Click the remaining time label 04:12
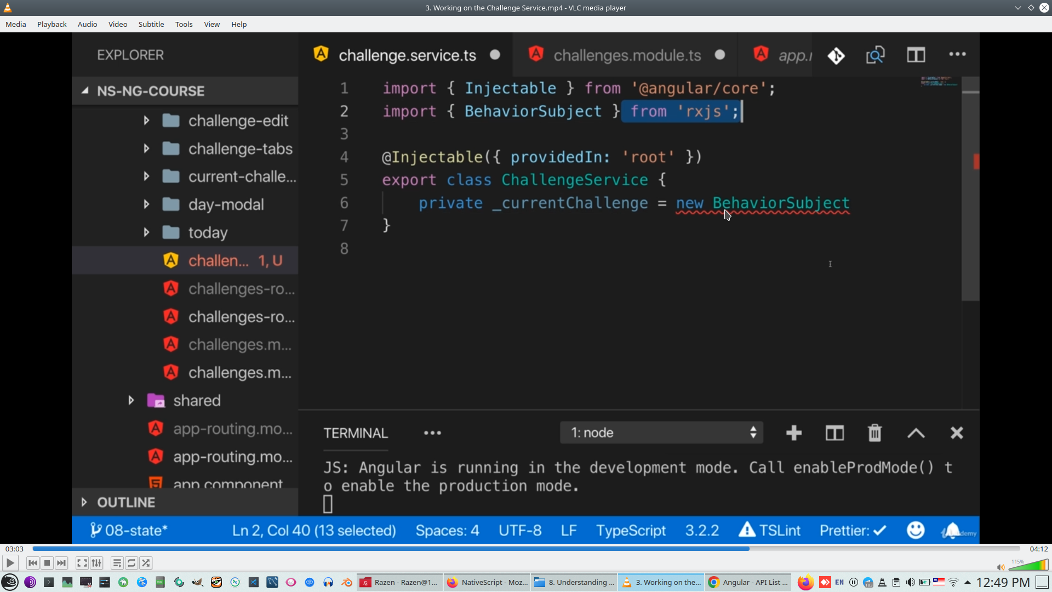This screenshot has width=1052, height=592. point(1038,549)
